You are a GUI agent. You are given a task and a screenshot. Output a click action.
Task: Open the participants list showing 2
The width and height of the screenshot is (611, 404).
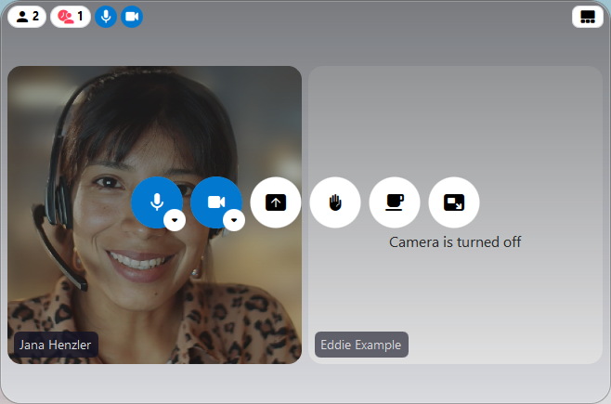27,17
